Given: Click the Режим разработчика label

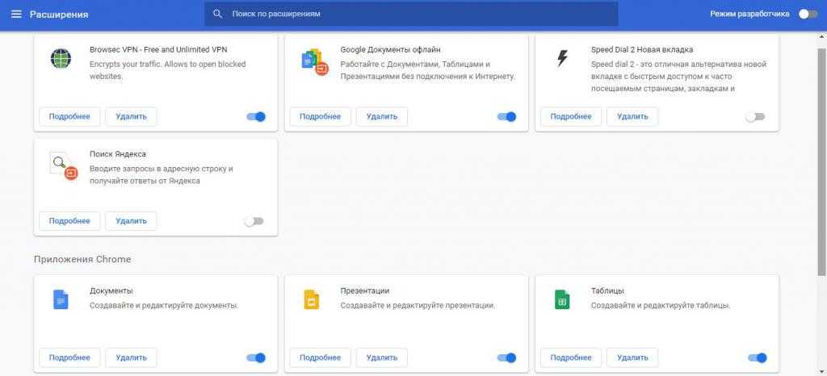Looking at the screenshot, I should (x=749, y=15).
